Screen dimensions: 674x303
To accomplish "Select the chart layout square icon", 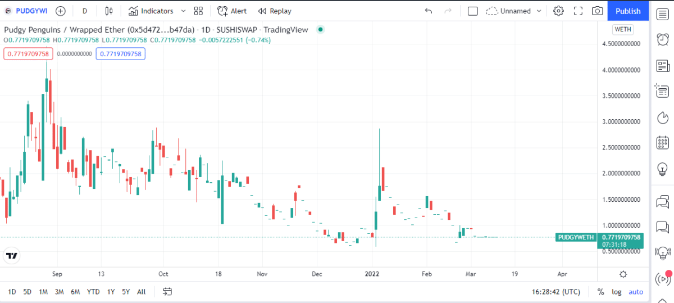I will pos(473,11).
